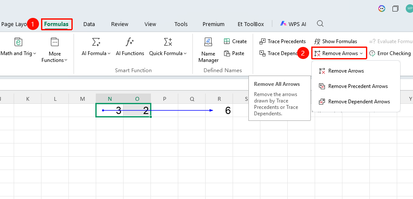The height and width of the screenshot is (199, 413).
Task: Select column header R
Action: (x=219, y=99)
